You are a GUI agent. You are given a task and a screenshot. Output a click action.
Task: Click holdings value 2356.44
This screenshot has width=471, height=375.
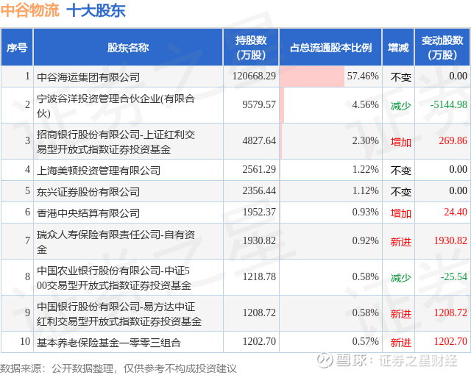click(x=259, y=190)
